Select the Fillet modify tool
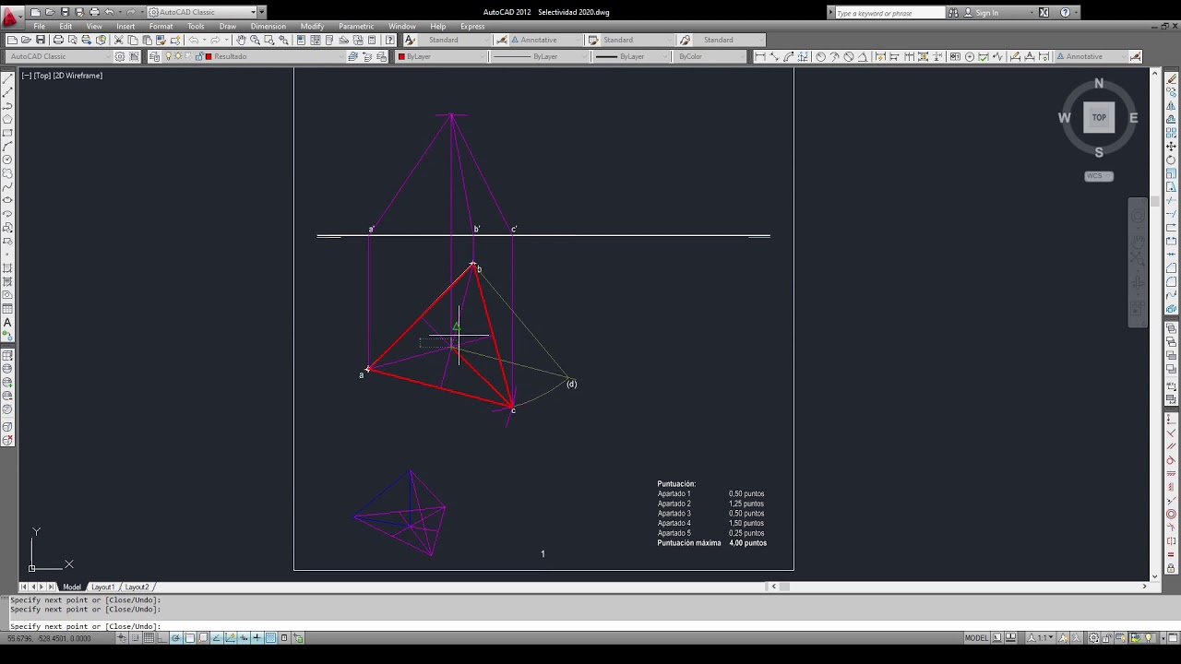The width and height of the screenshot is (1181, 664). tap(1172, 281)
